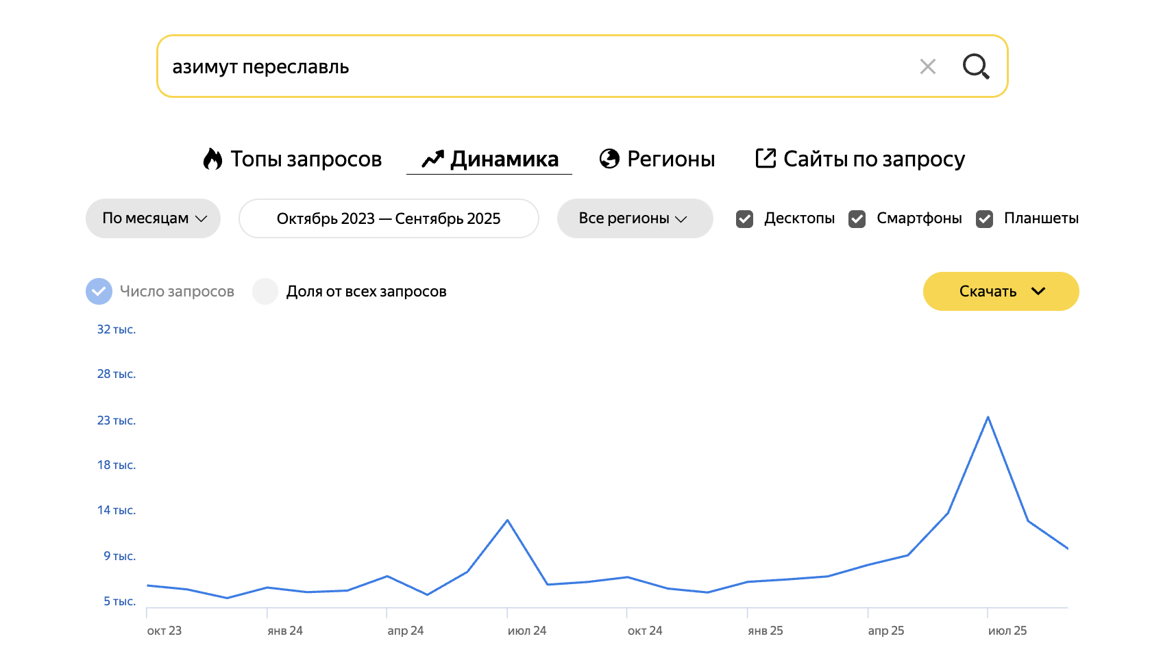Screen dimensions: 1150x656
Task: Disable the Планшеты checkbox
Action: click(x=984, y=219)
